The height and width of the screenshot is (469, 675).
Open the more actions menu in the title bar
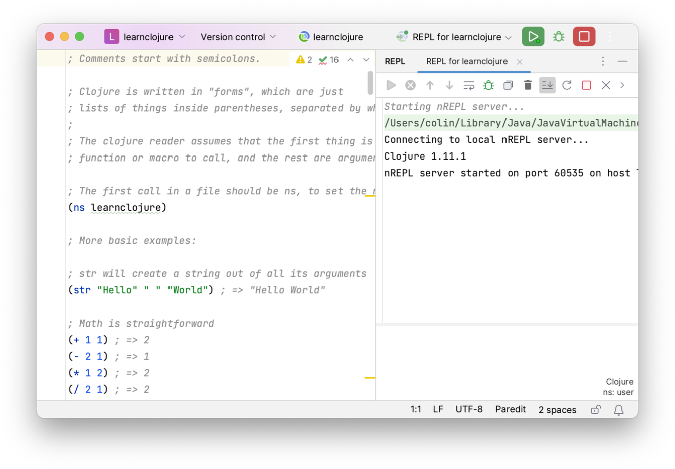610,37
